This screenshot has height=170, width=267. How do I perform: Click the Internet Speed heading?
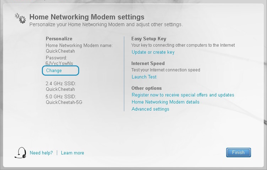(x=148, y=63)
